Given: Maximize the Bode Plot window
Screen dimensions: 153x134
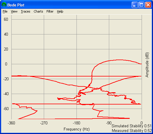Looking at the screenshot, I should click(x=141, y=5).
